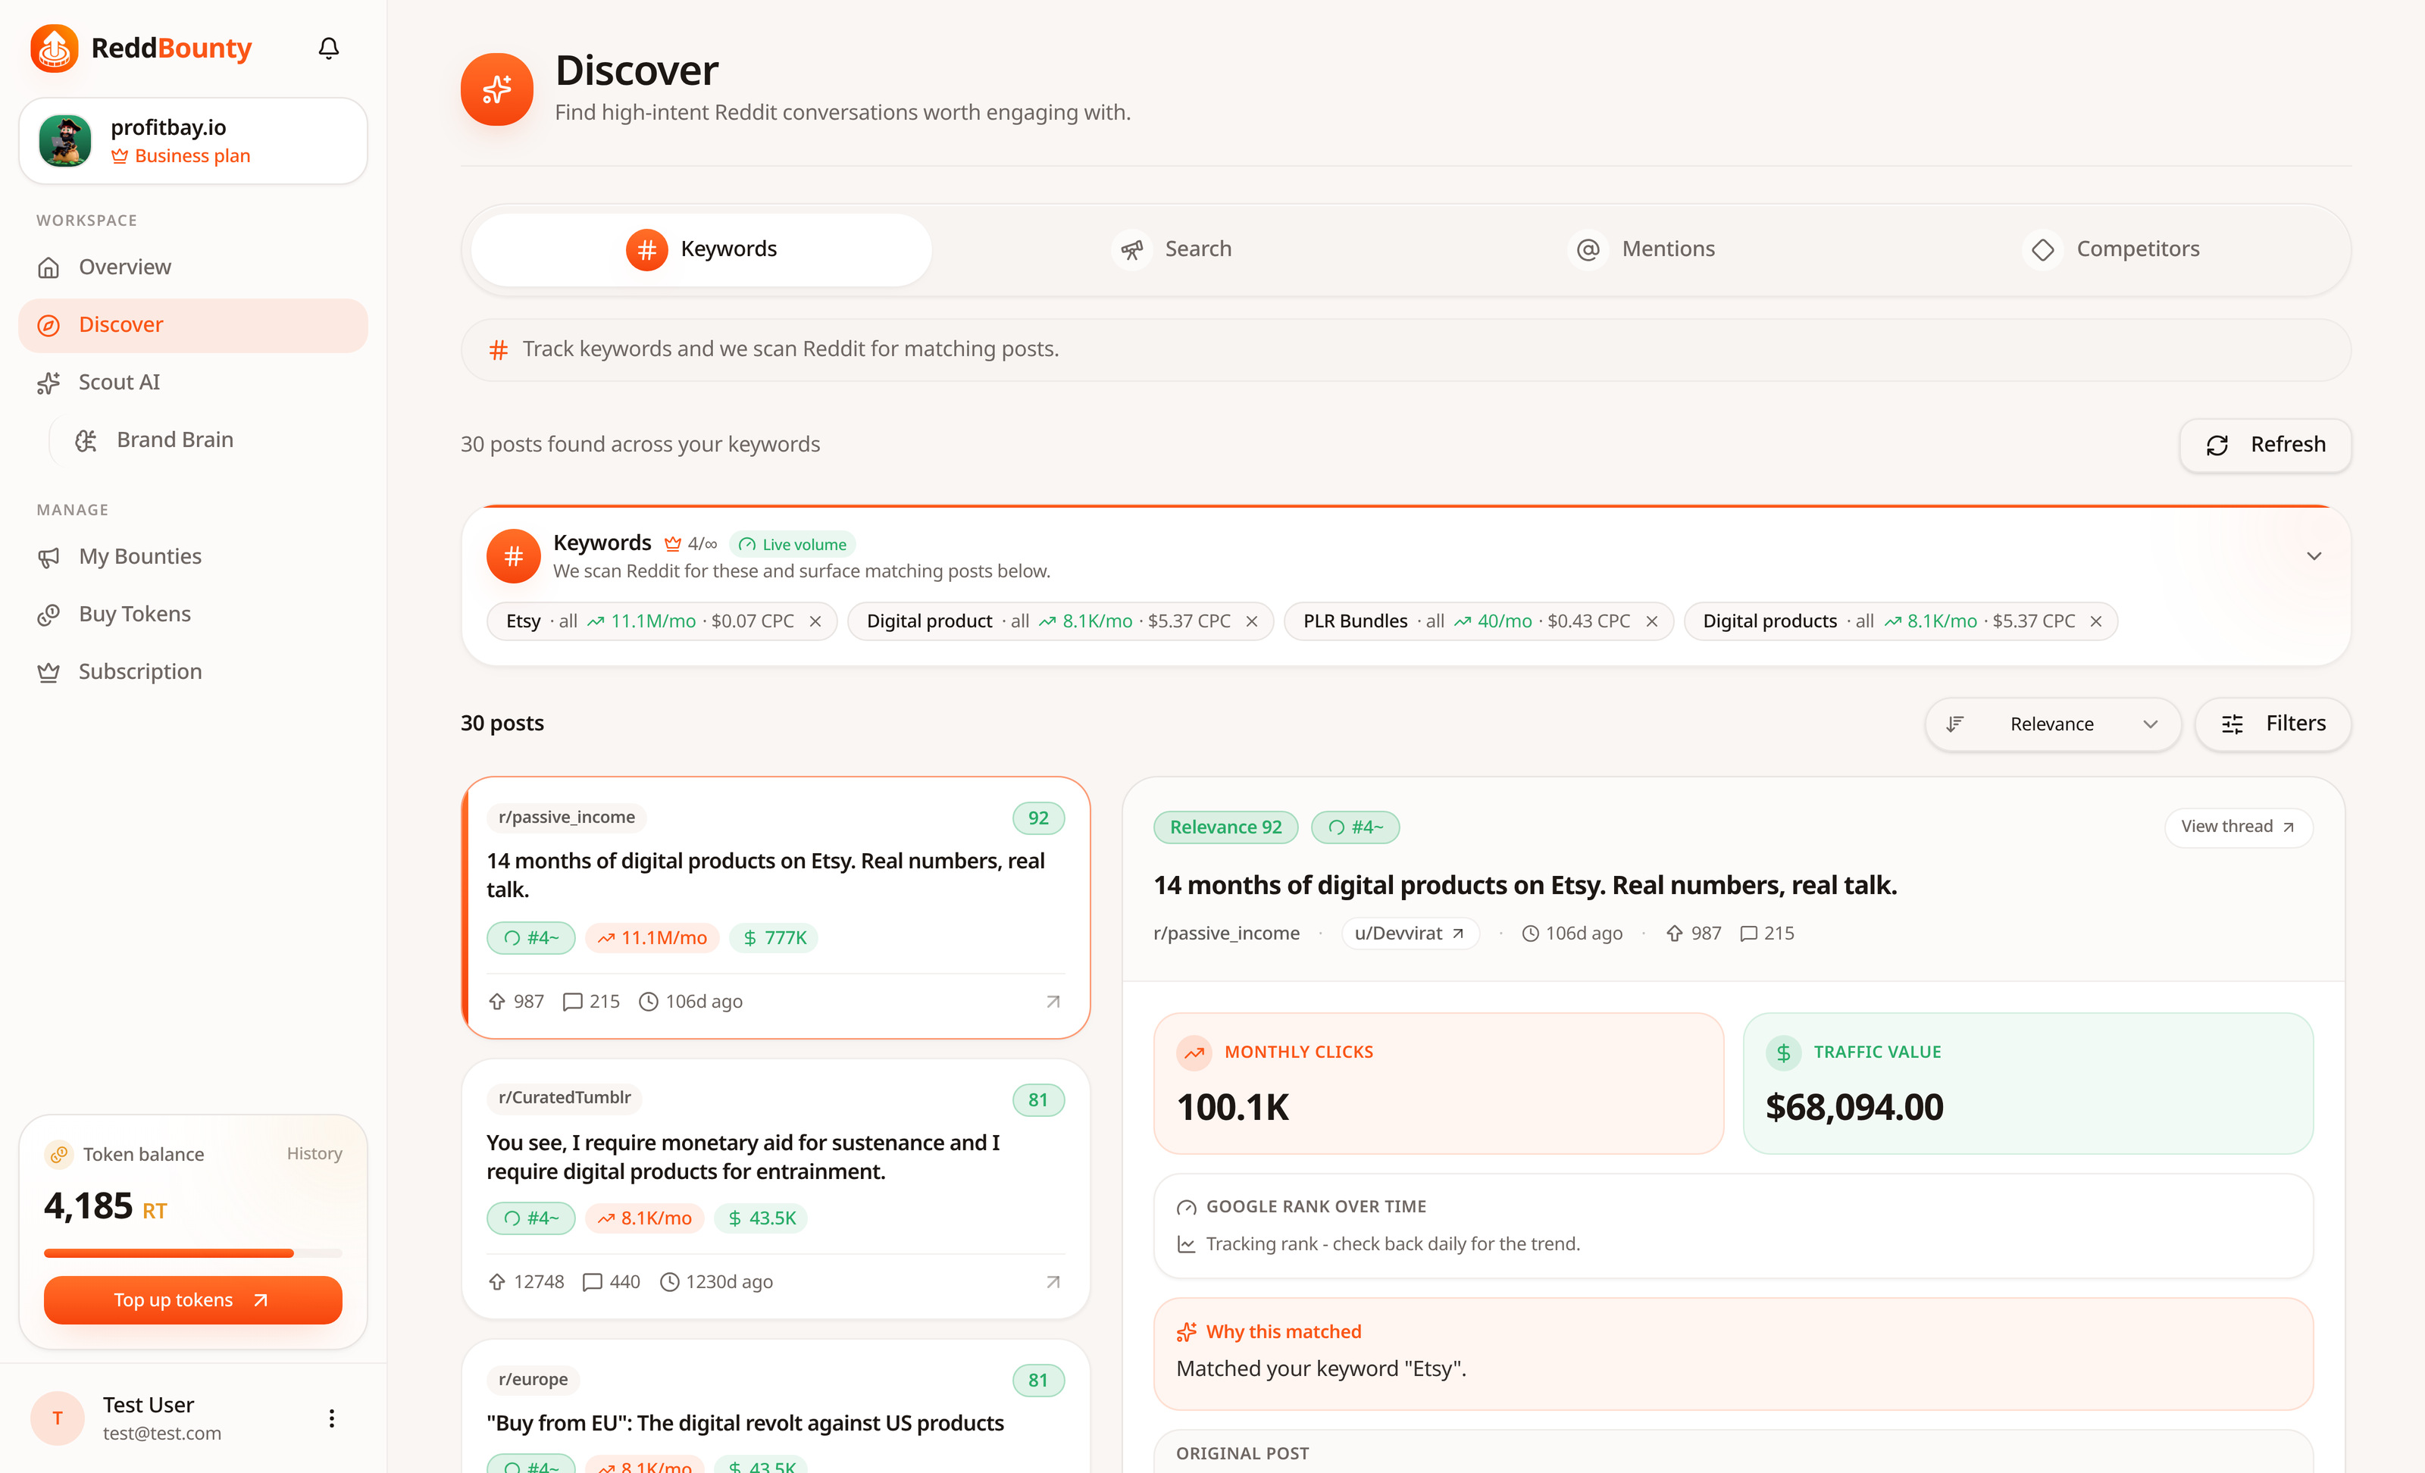Open the notifications bell icon
Screen dimensions: 2425x1473
(x=329, y=48)
